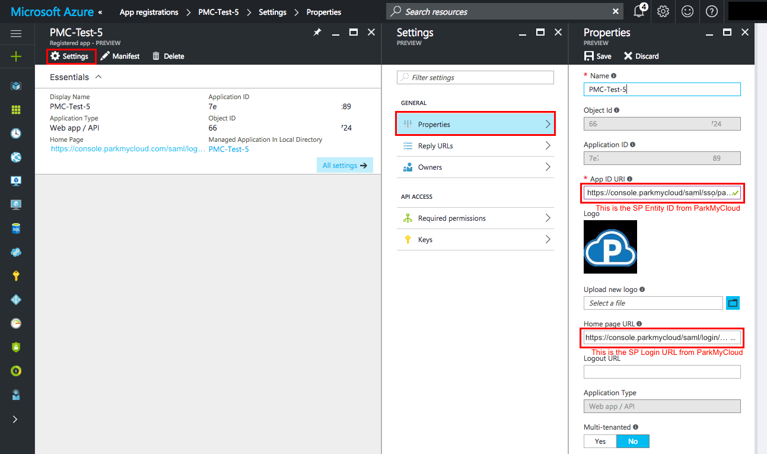Screen dimensions: 767x454
Task: Click the green plus New resource icon
Action: [x=16, y=56]
